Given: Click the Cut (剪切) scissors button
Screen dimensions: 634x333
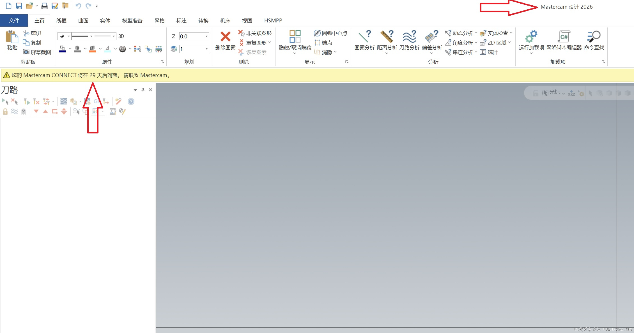Looking at the screenshot, I should (32, 33).
